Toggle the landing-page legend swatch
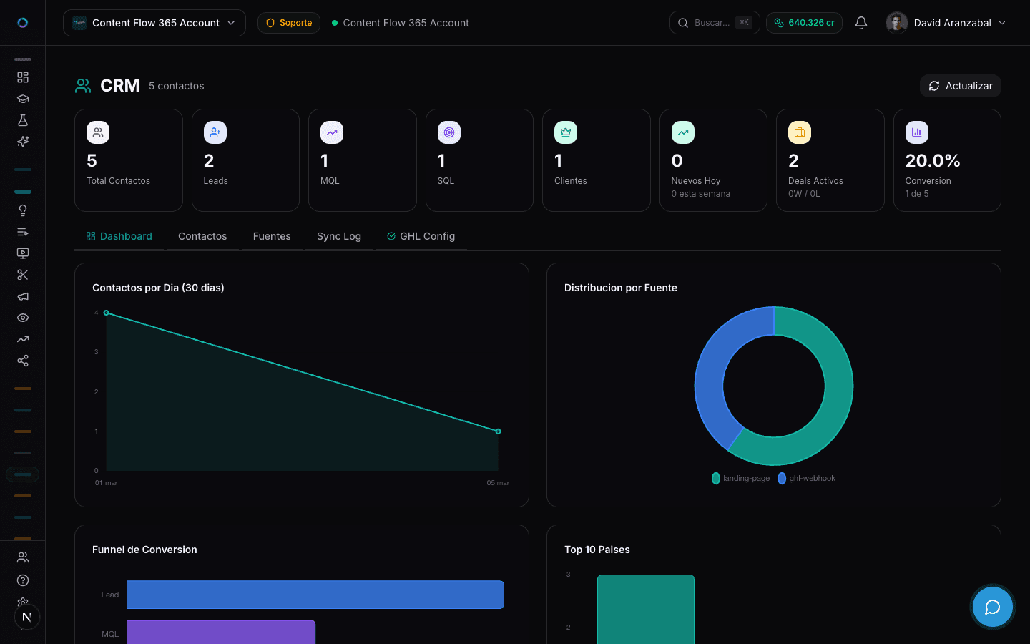The height and width of the screenshot is (644, 1030). 716,478
